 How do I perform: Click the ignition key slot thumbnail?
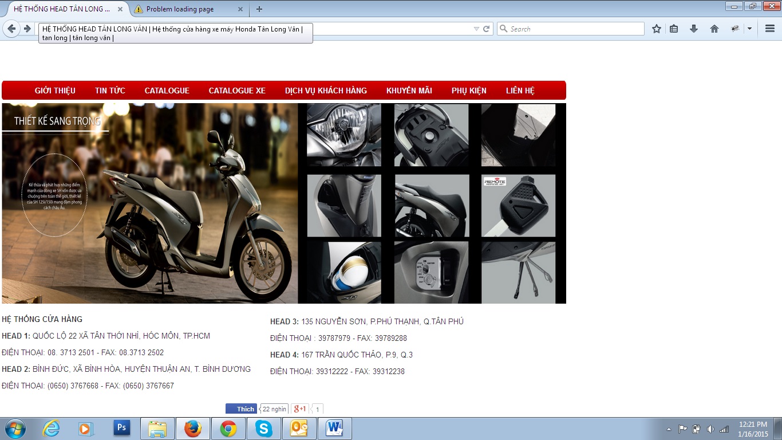tap(431, 272)
